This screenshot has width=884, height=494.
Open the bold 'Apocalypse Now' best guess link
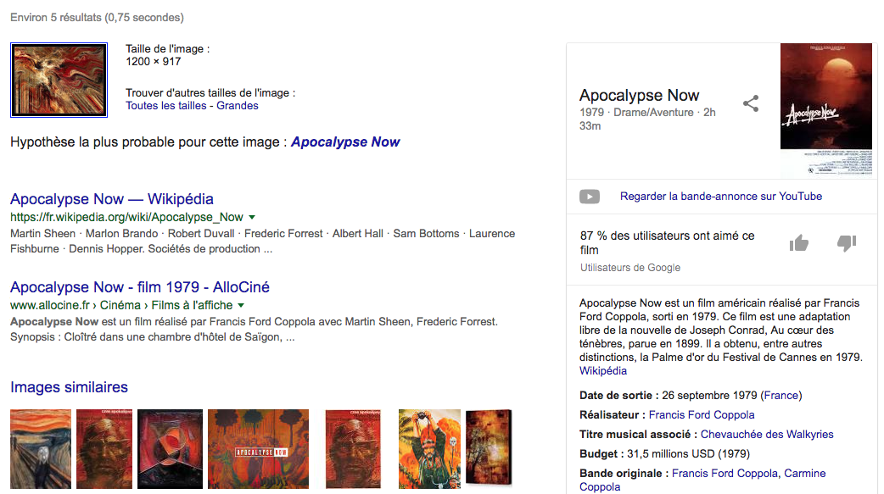(x=345, y=142)
